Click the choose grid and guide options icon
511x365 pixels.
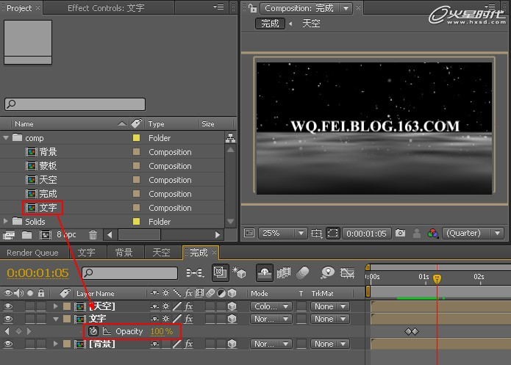pos(316,233)
